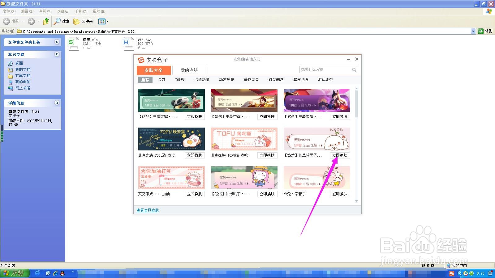495x278 pixels.
Task: Switch to the 我的皮肤 tab
Action: tap(189, 70)
